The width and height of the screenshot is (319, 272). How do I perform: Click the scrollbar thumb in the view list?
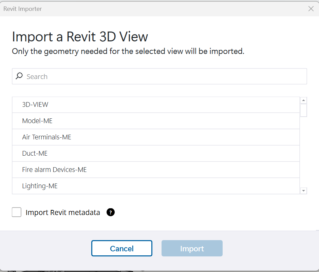(303, 110)
